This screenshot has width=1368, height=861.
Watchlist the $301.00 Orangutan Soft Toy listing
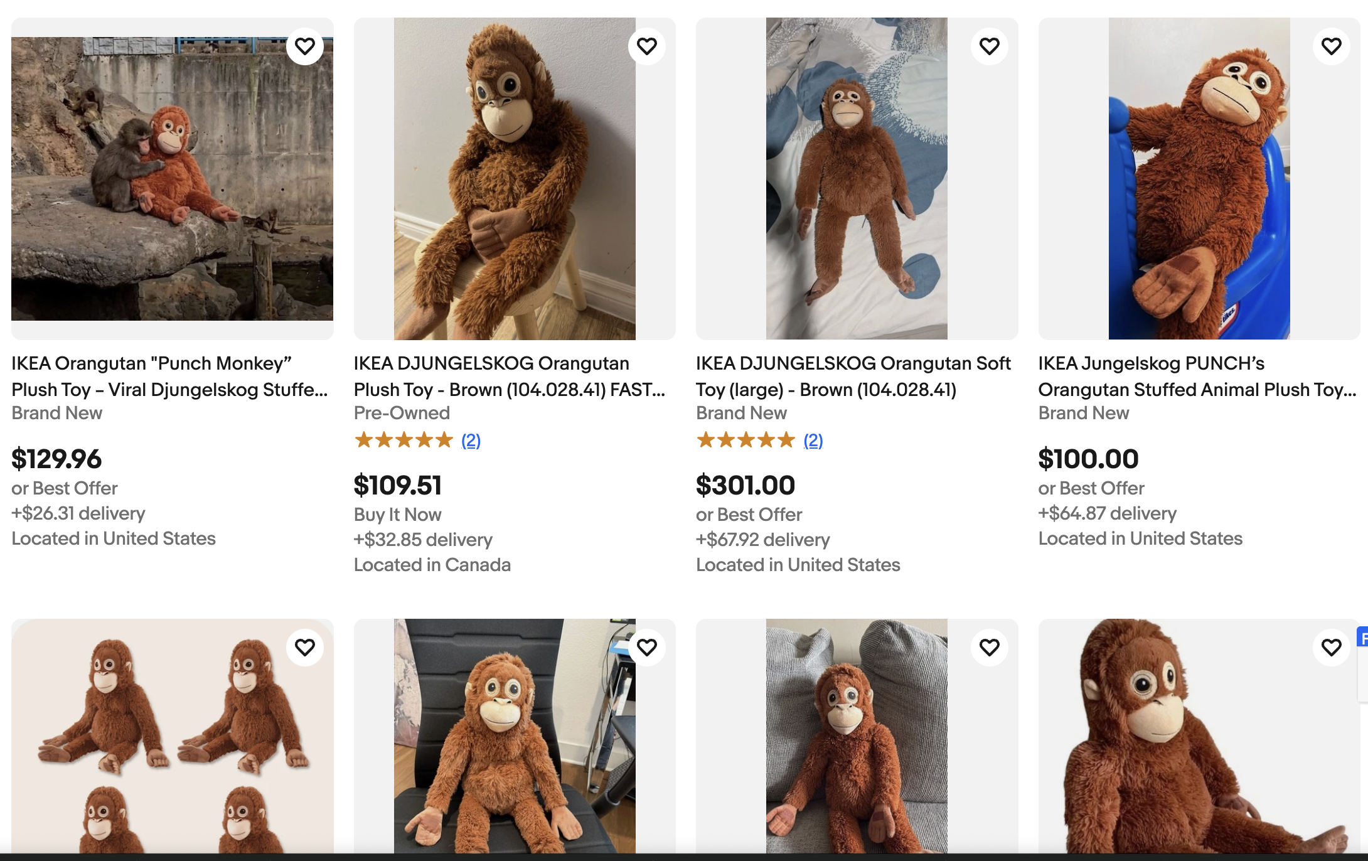tap(990, 46)
